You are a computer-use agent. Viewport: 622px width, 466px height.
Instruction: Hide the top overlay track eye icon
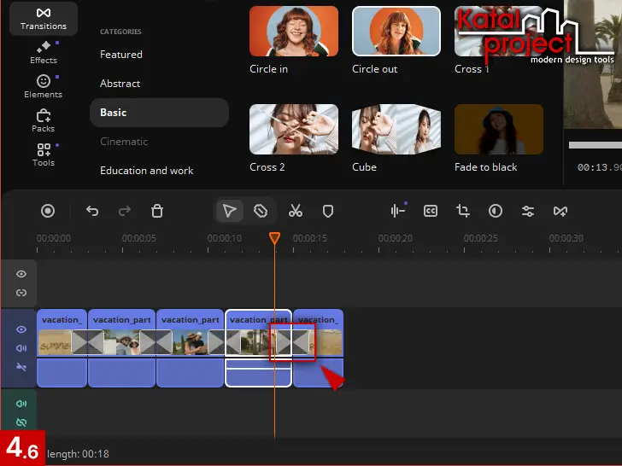(21, 274)
